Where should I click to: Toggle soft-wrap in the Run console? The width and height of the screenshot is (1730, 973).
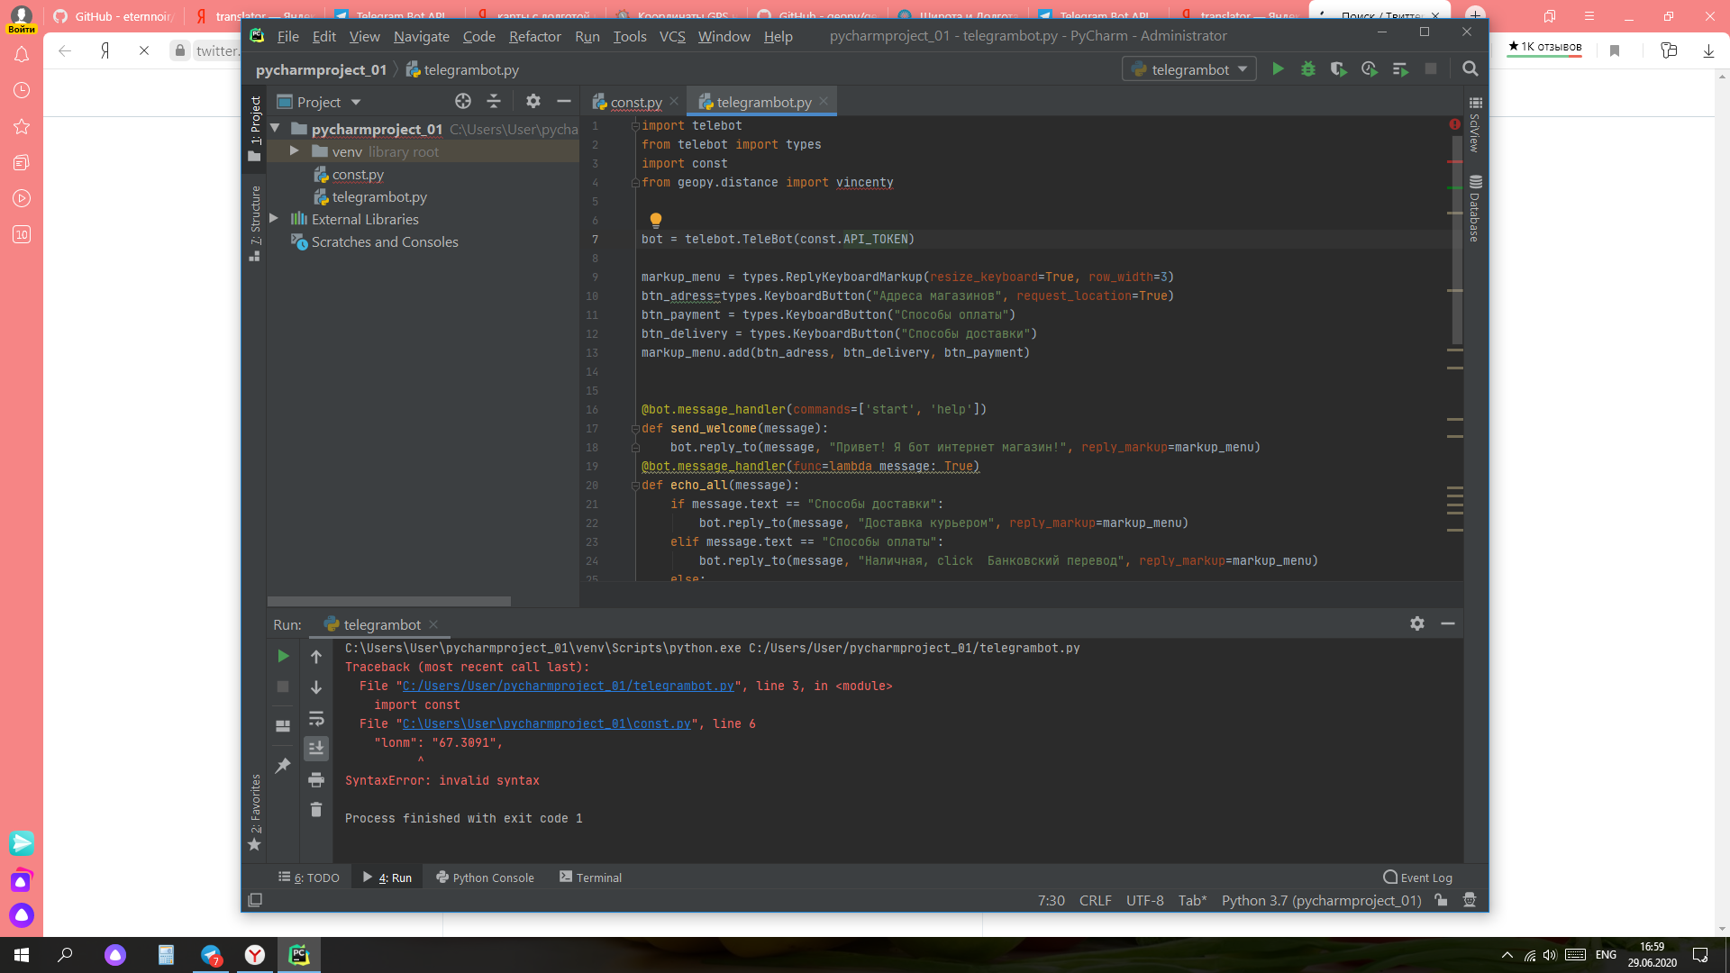point(316,718)
